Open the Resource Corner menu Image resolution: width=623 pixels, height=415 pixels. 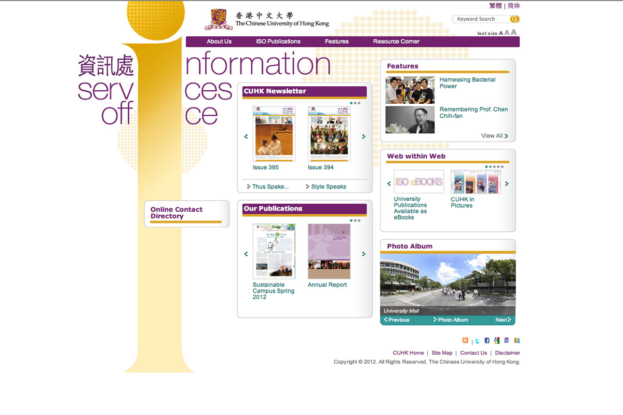[396, 41]
